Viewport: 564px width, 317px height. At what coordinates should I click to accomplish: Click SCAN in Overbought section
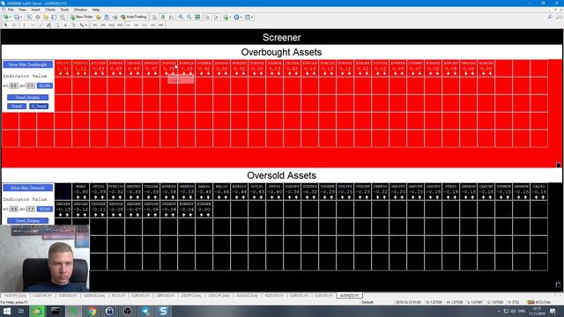(45, 85)
